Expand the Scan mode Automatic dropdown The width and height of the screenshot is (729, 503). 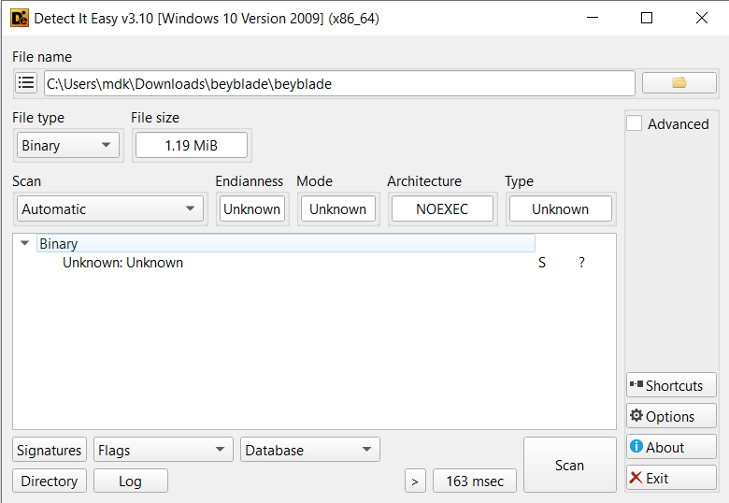[110, 209]
